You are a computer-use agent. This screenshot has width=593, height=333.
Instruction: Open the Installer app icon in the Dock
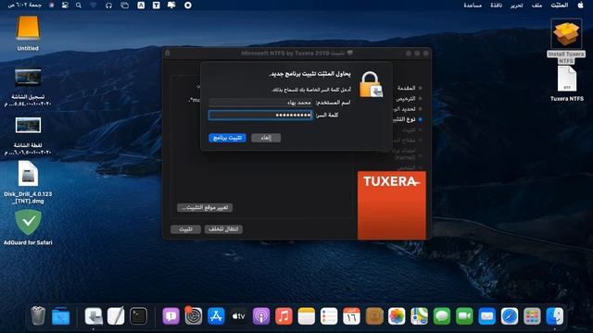tap(94, 316)
